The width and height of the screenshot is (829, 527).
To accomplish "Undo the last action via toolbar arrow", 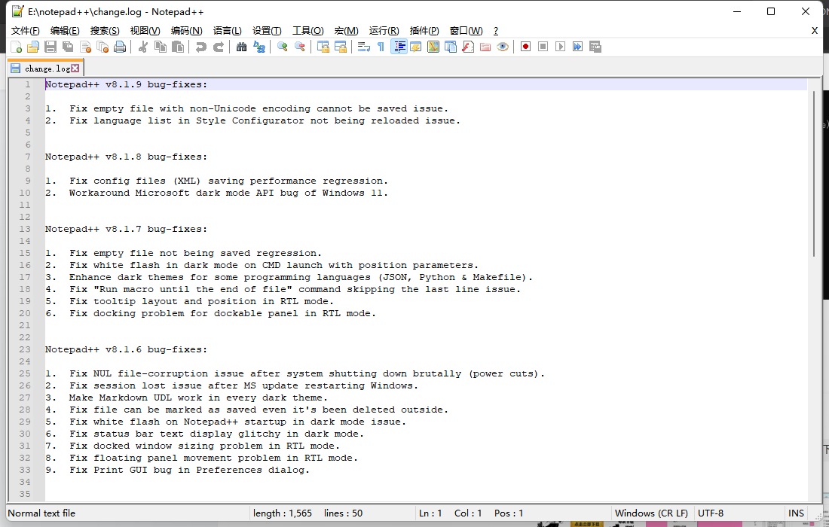I will (200, 47).
